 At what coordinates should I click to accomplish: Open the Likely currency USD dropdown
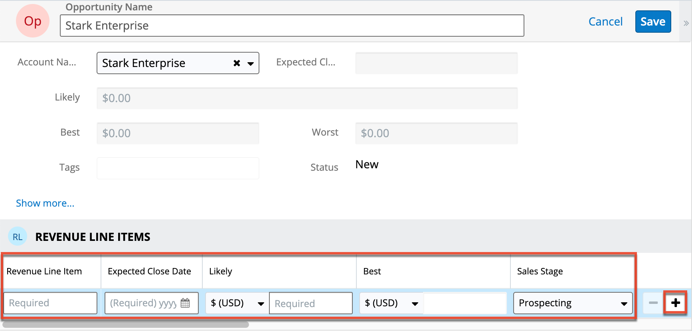(237, 303)
